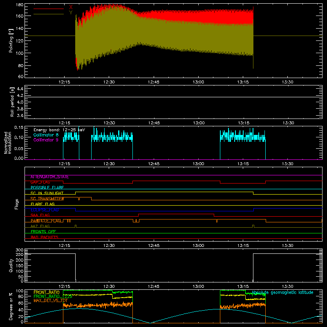This screenshot has width=327, height=327.
Task: Click the '0.05' tick on modulation axis
Action: click(19, 148)
